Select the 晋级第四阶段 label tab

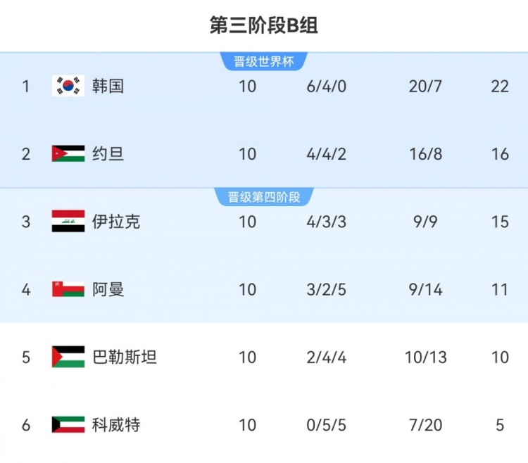263,197
